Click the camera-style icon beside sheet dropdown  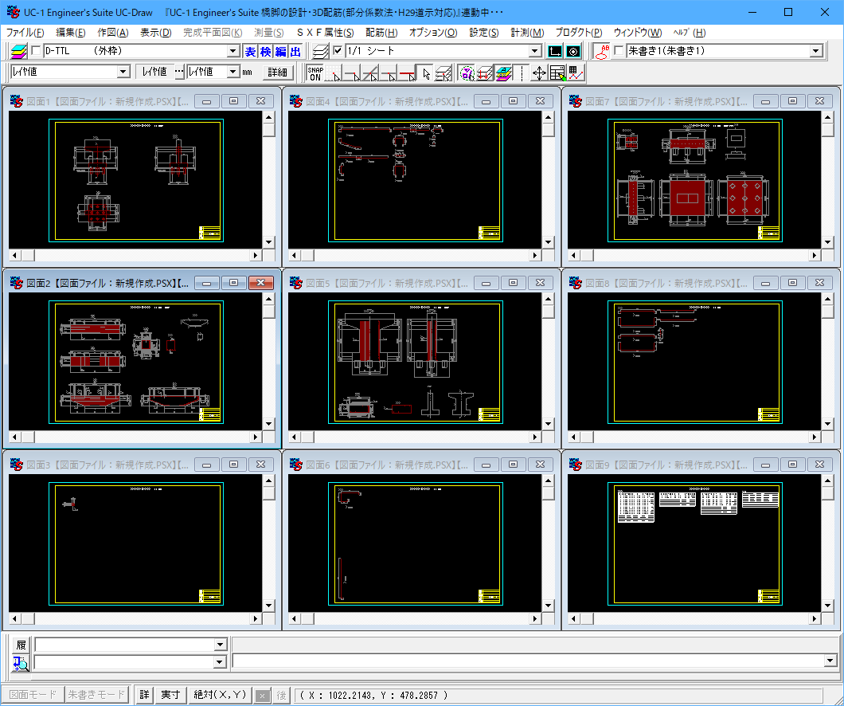pos(572,51)
